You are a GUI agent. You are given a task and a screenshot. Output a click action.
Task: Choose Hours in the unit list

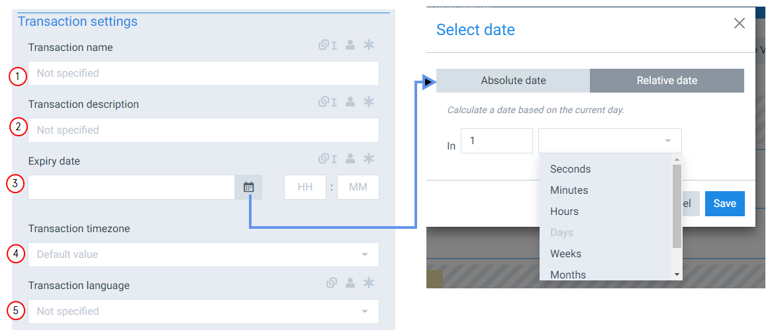pyautogui.click(x=564, y=212)
